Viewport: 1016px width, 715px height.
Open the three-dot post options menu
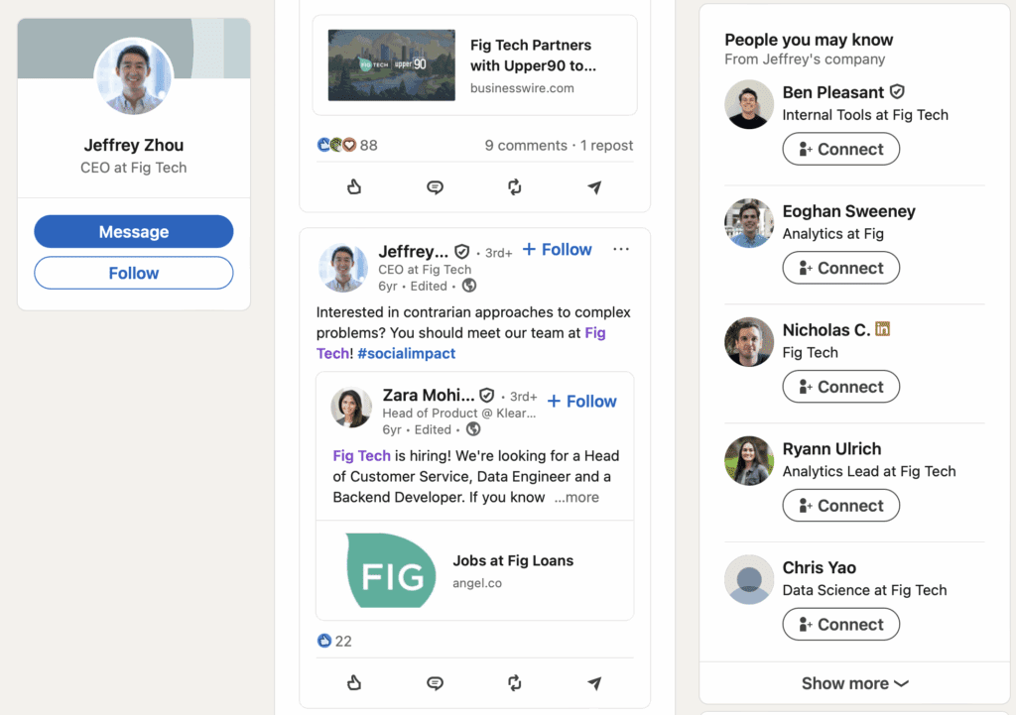(x=621, y=249)
